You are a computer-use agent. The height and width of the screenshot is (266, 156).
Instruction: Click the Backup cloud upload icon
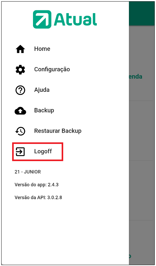pos(20,111)
